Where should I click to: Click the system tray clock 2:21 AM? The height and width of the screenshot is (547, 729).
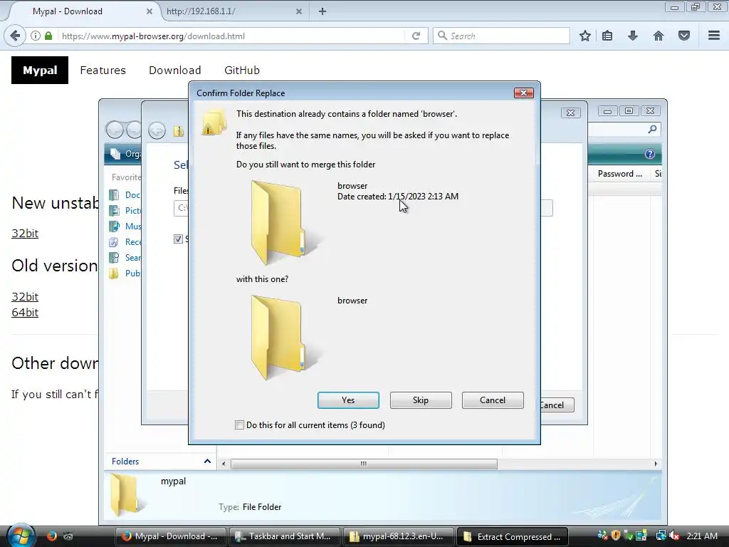[x=701, y=536]
